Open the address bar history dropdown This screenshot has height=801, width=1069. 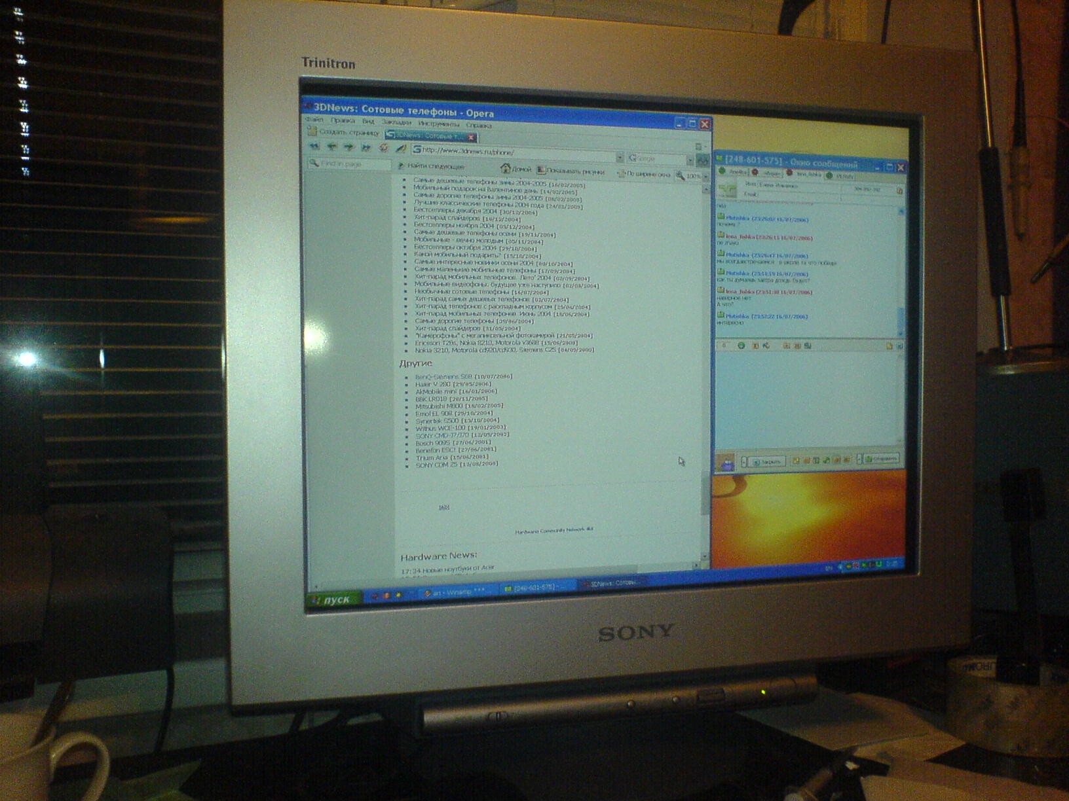tap(619, 157)
